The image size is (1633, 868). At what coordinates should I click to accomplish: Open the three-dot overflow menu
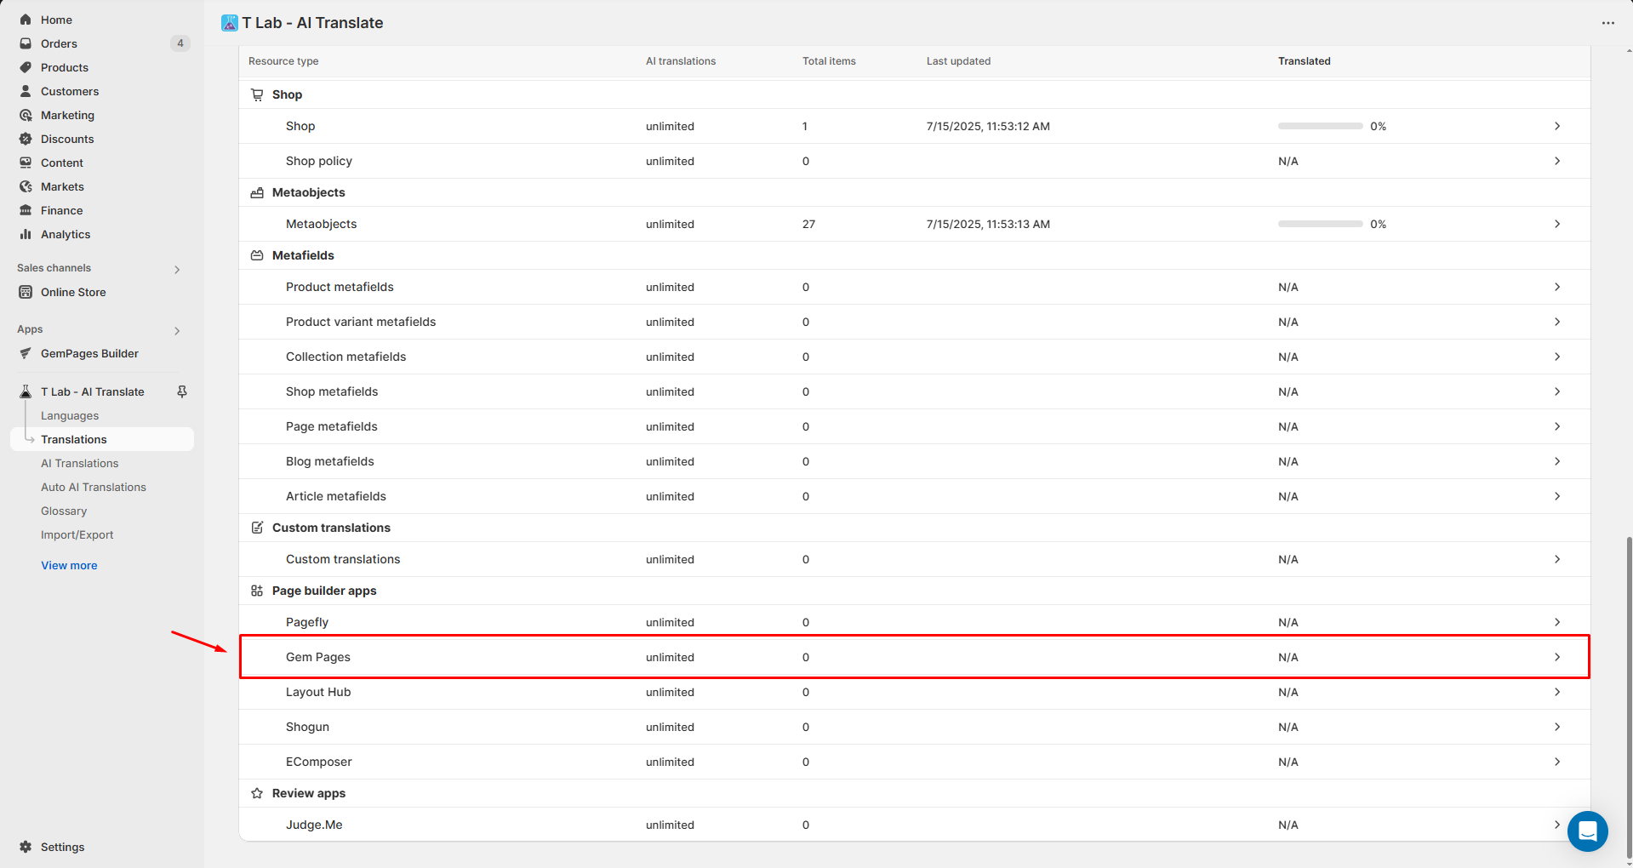click(x=1609, y=23)
